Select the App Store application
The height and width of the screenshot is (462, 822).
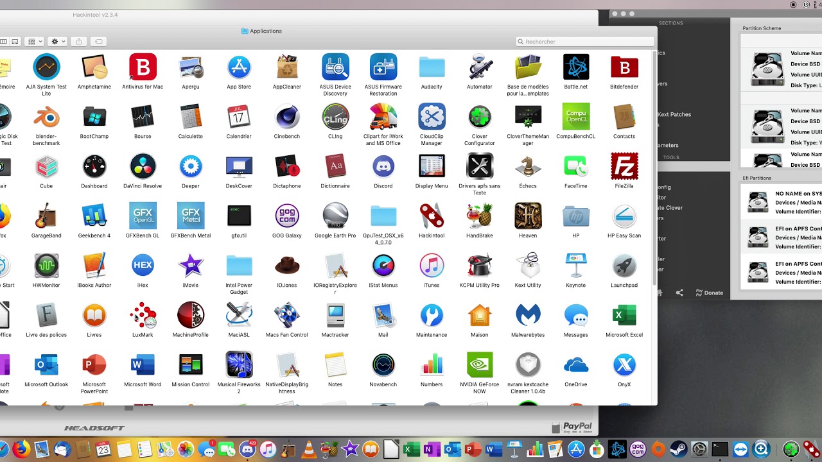239,67
